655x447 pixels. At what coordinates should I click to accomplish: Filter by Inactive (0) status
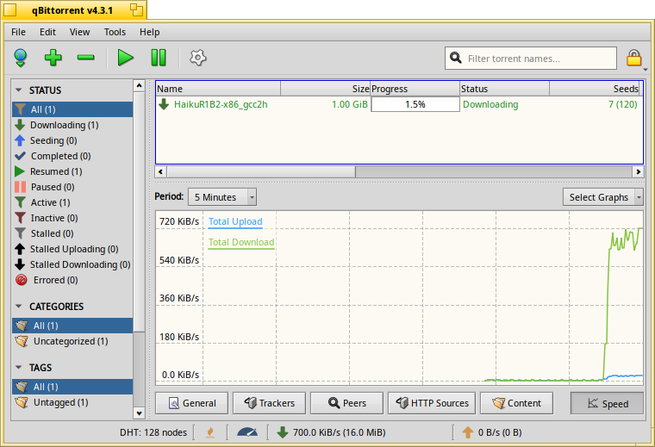[x=72, y=218]
